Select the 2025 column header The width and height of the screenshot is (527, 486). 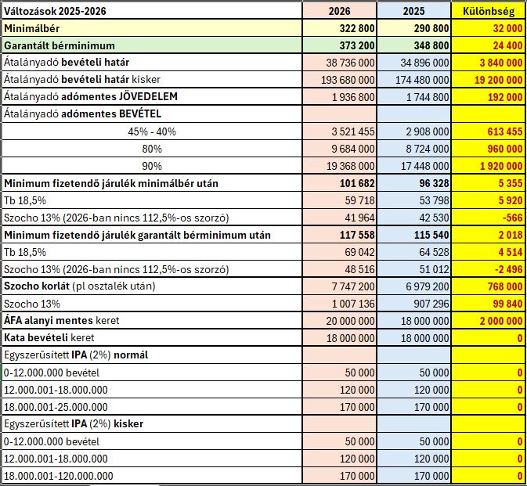pyautogui.click(x=413, y=11)
